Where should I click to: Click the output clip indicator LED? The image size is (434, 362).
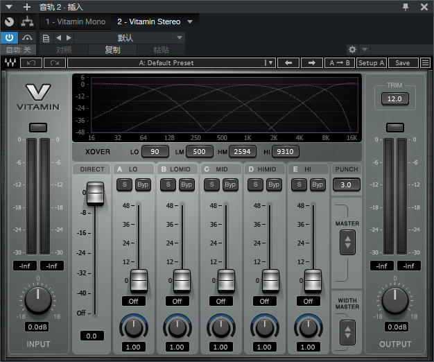pos(395,128)
